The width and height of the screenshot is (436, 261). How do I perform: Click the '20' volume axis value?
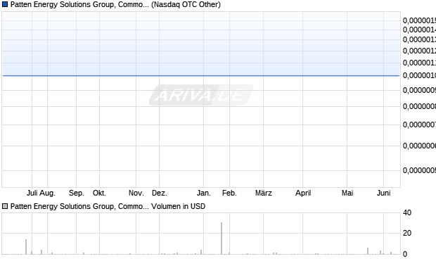click(407, 233)
